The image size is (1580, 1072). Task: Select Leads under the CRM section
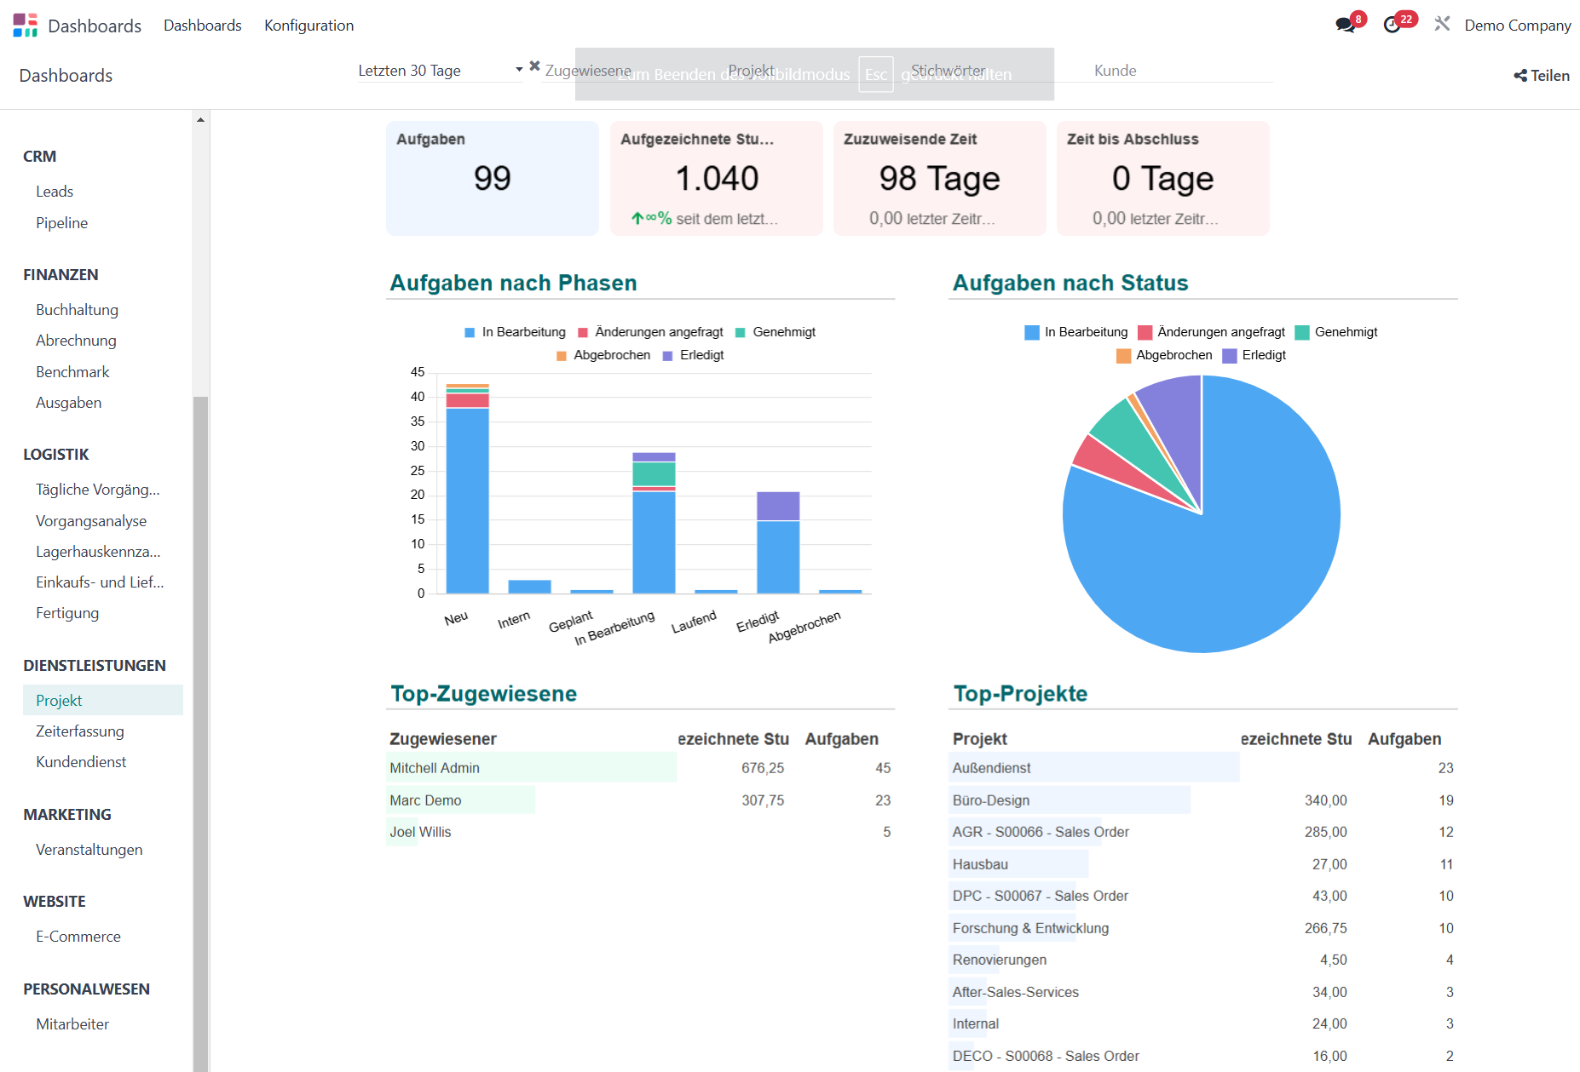coord(55,191)
